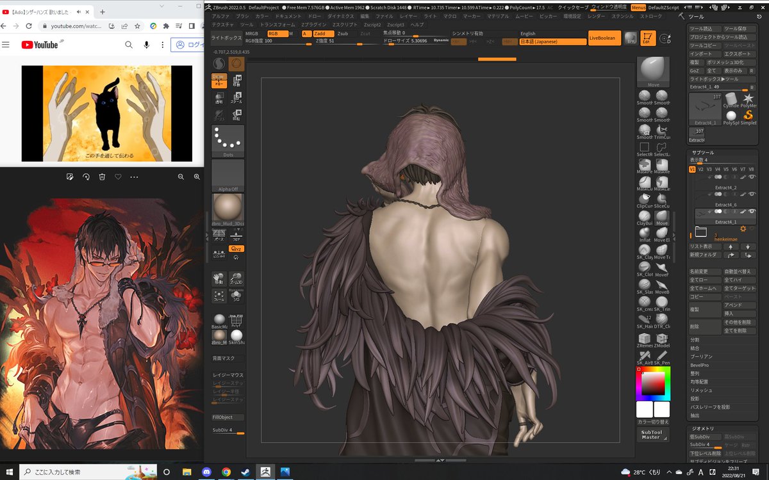This screenshot has height=480, width=769.
Task: Expand the 分割 subtool section
Action: [x=695, y=340]
